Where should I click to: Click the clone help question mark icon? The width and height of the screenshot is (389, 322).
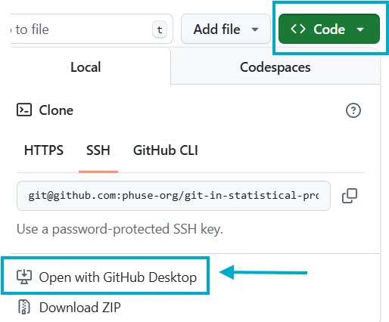[x=353, y=110]
